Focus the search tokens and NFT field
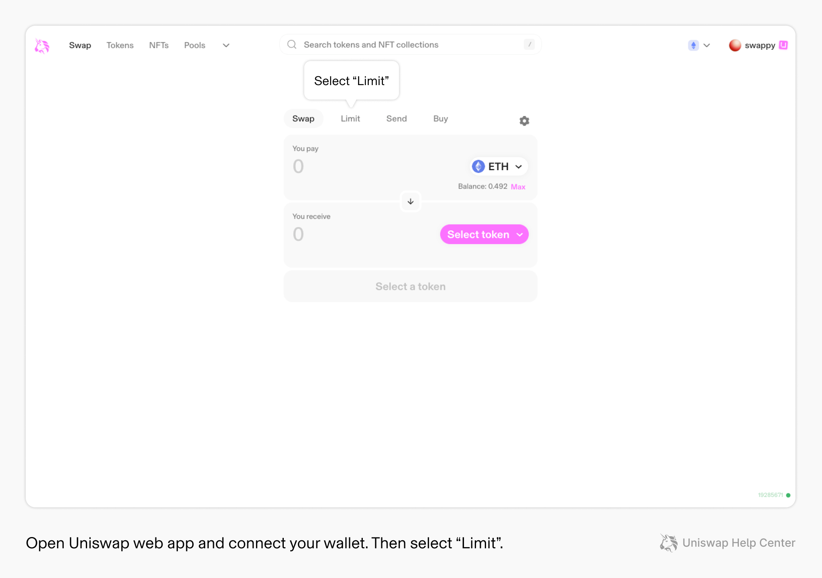The height and width of the screenshot is (578, 822). click(410, 45)
